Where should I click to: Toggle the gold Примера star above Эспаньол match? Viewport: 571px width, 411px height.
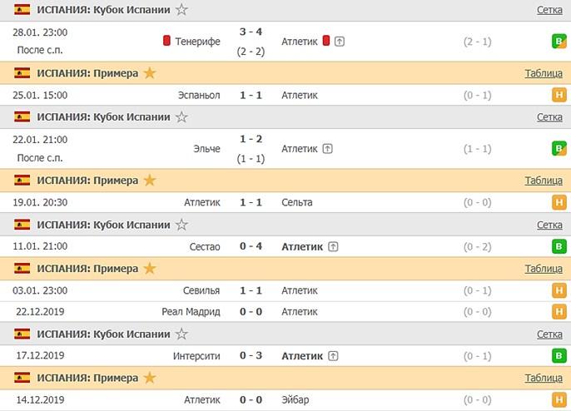(150, 73)
